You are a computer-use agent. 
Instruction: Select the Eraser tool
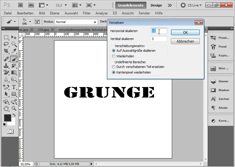6,72
